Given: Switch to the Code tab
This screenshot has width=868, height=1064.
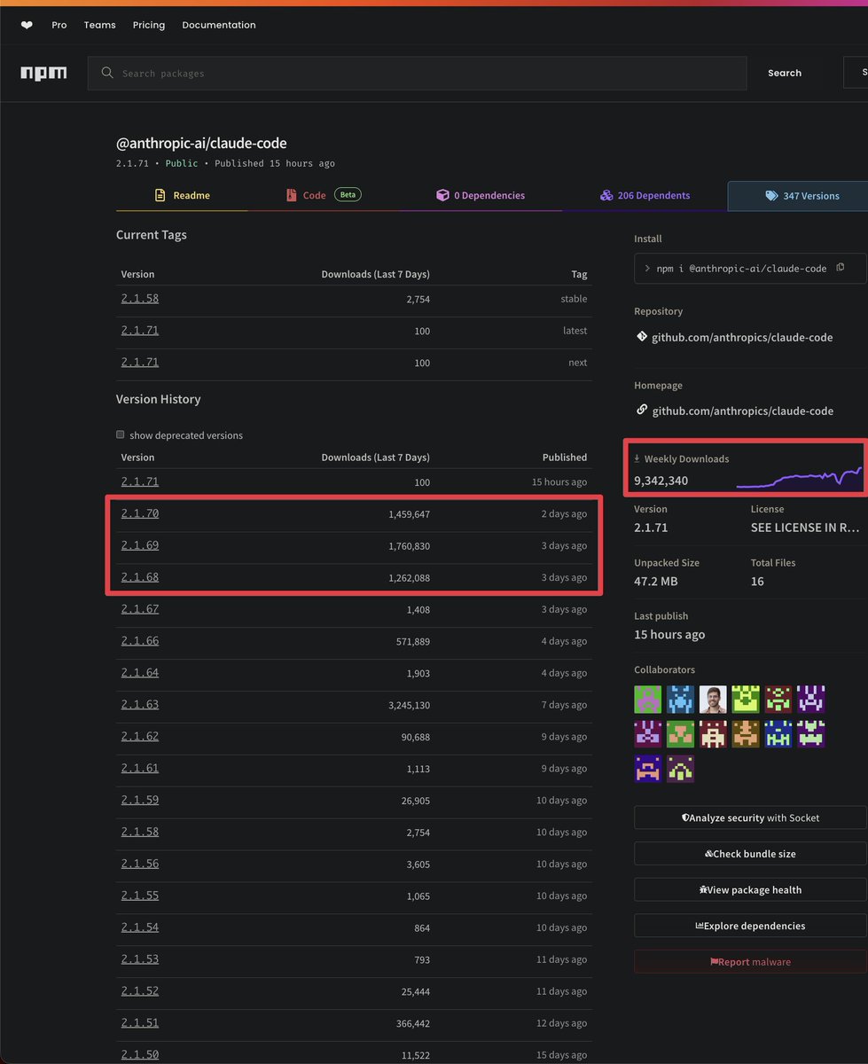Looking at the screenshot, I should [323, 195].
